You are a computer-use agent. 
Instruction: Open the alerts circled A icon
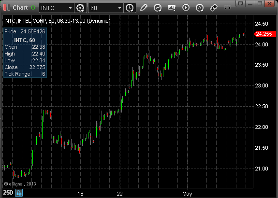(200, 8)
